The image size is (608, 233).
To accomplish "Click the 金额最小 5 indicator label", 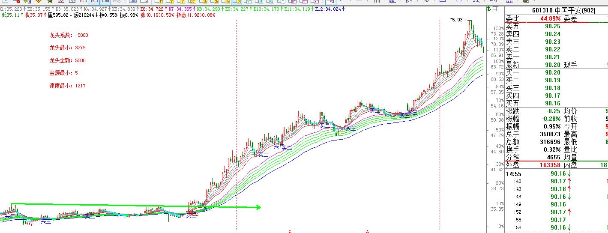I will (x=63, y=73).
